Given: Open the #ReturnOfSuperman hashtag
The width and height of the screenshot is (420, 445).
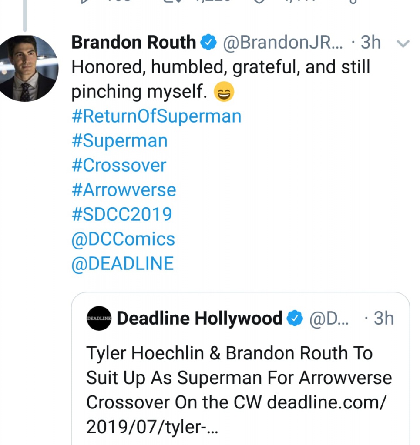Looking at the screenshot, I should 156,116.
